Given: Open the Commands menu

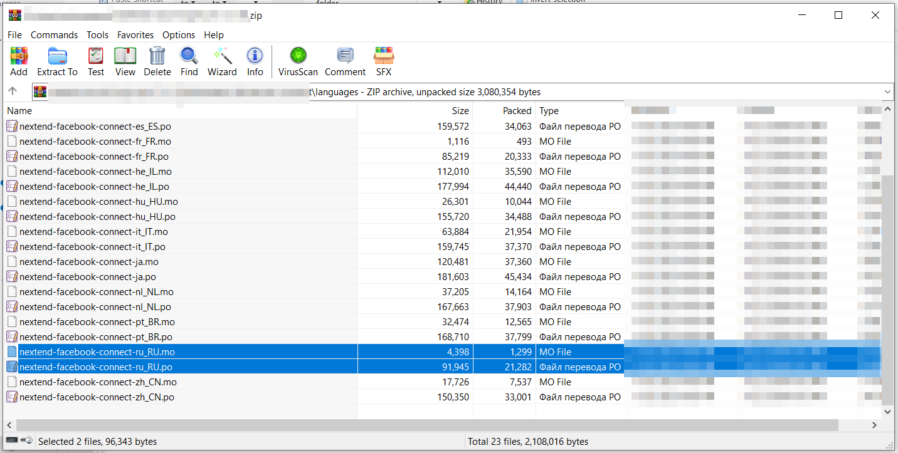Looking at the screenshot, I should (x=55, y=35).
